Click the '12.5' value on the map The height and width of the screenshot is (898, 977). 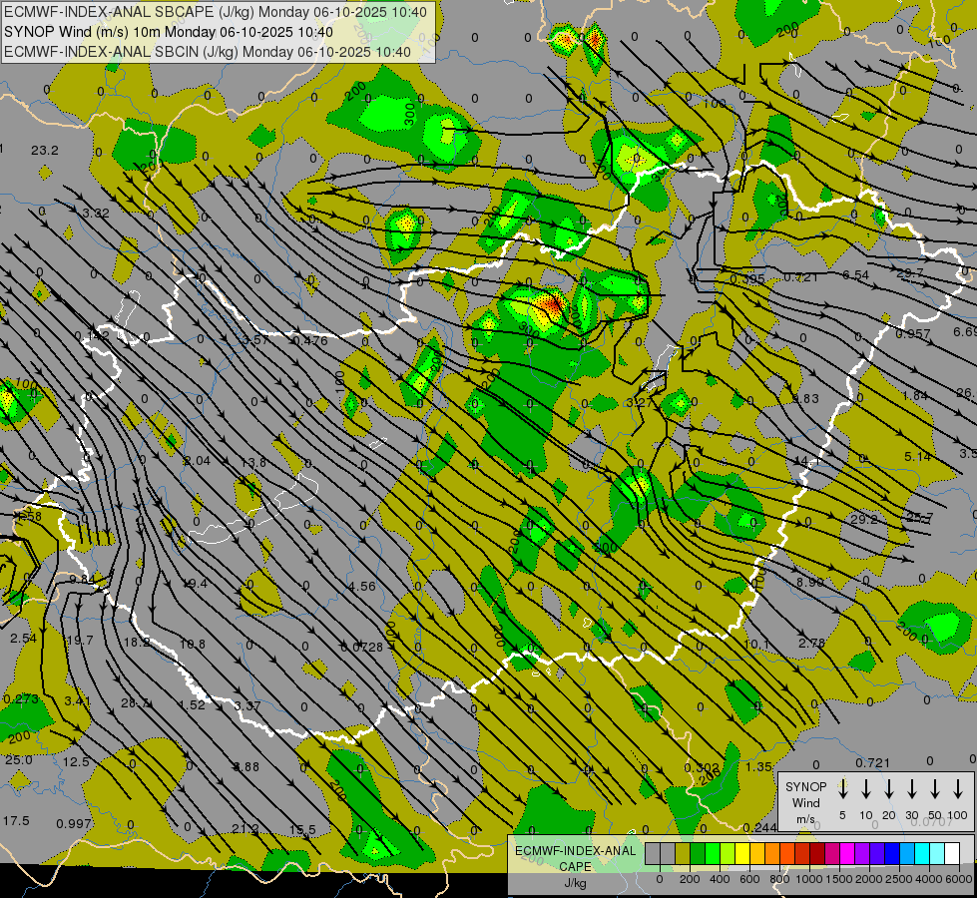click(76, 762)
